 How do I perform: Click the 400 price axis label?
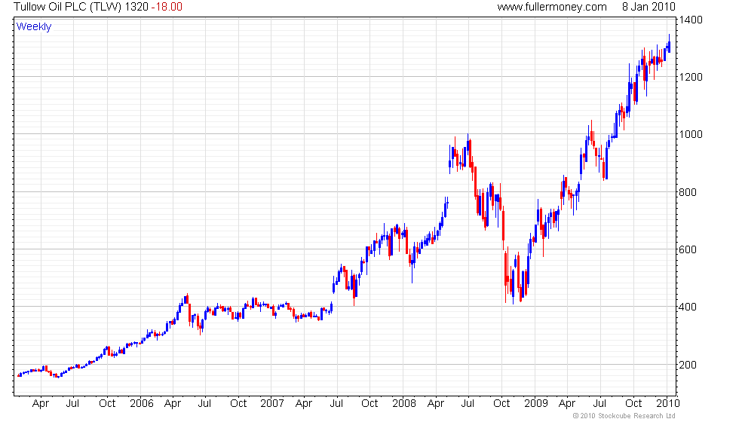[x=688, y=307]
